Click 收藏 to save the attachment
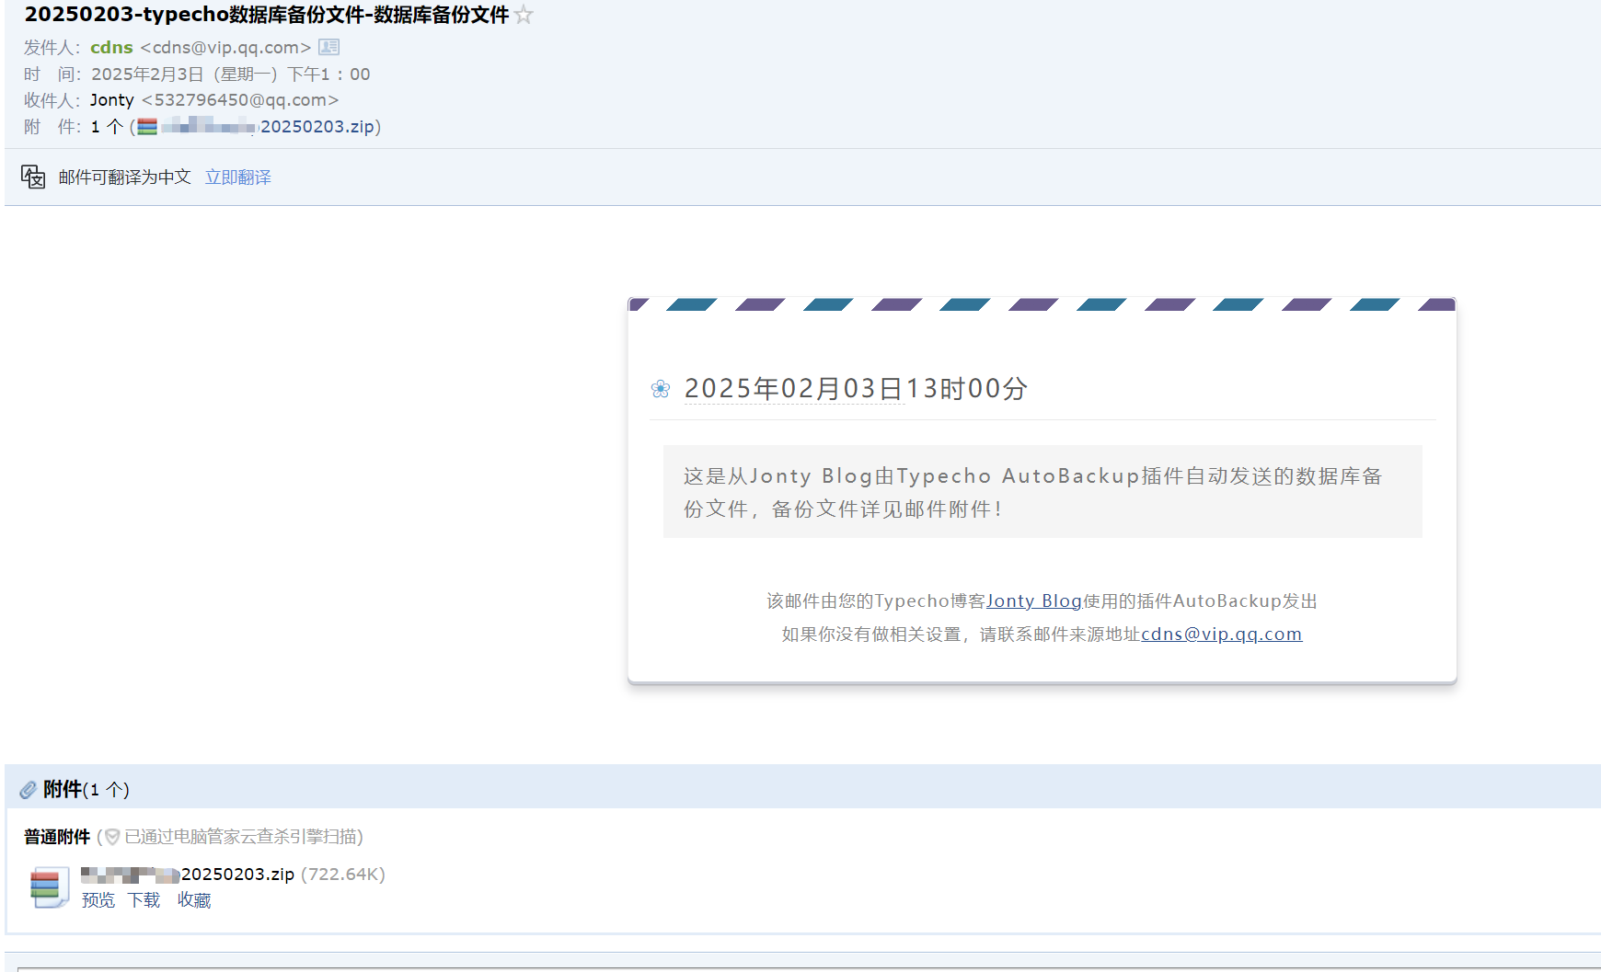This screenshot has width=1601, height=972. (x=194, y=900)
